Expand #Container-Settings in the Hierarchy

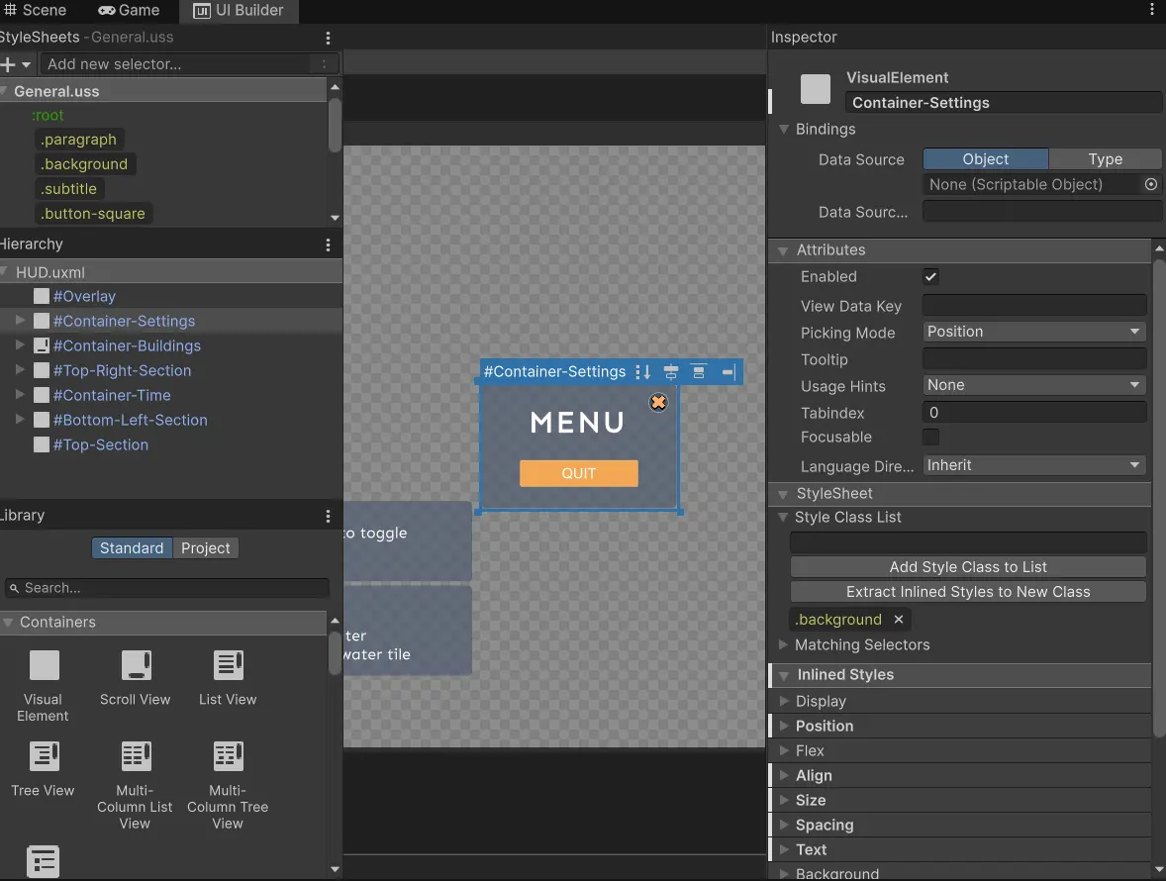tap(20, 321)
